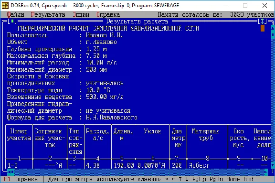Click the vertical scrollbar up arrow

tap(273, 28)
